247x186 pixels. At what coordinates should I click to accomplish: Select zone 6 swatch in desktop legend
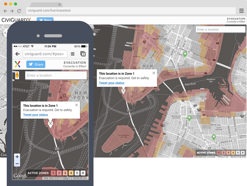click(x=243, y=152)
